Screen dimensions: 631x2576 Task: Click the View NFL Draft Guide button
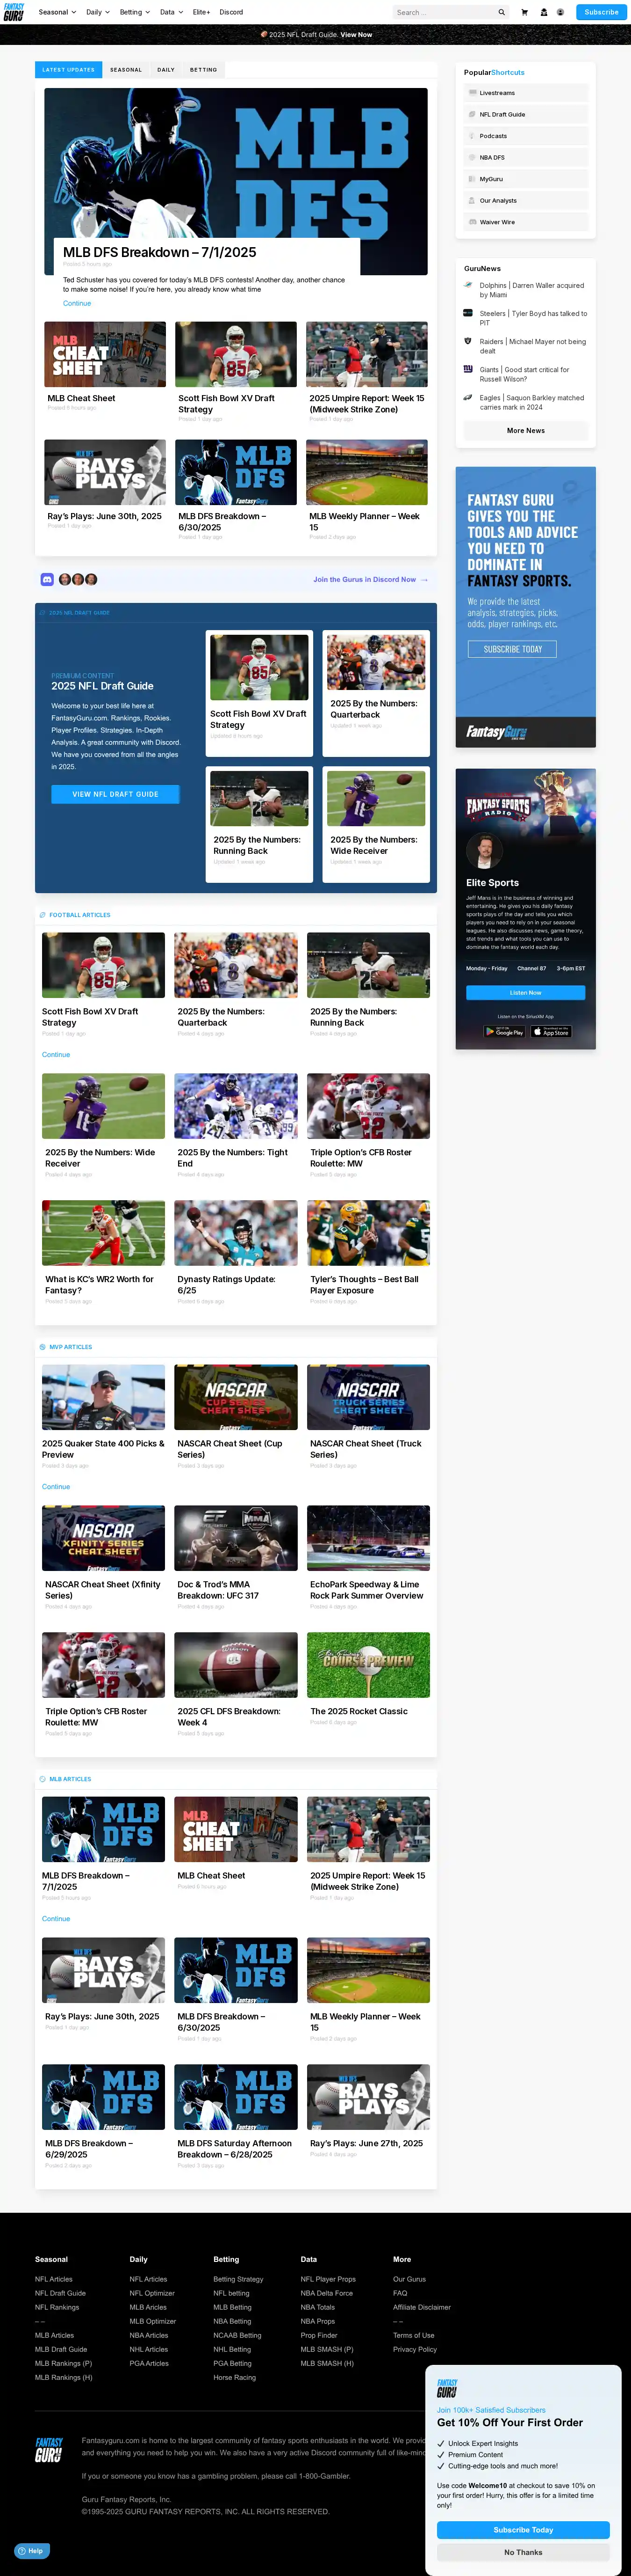click(x=116, y=794)
